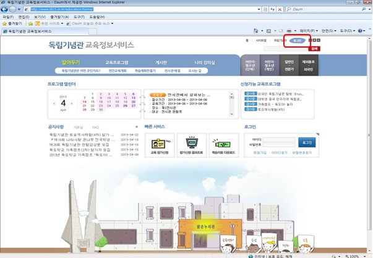Viewport: 373px width, 258px height.
Task: Open the 보기(V) menu in menu bar
Action: click(x=40, y=17)
